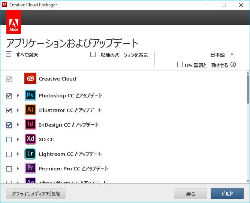Screen dimensions: 250x203
Task: Select 'Illustrator CC とアップデート' label
Action: 70,110
